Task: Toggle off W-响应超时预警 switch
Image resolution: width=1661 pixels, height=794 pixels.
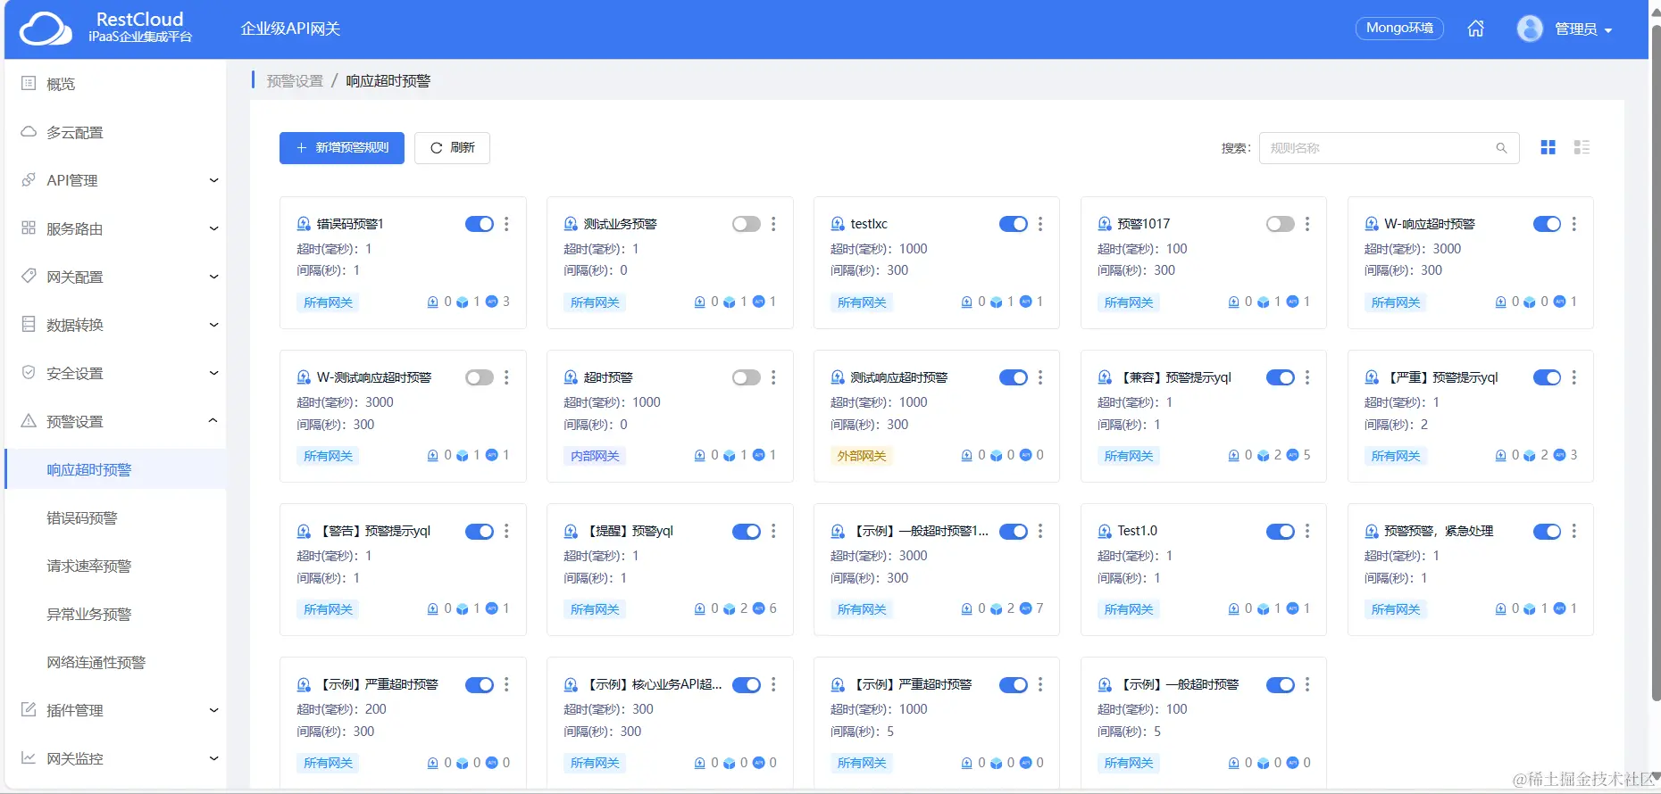Action: click(1548, 224)
